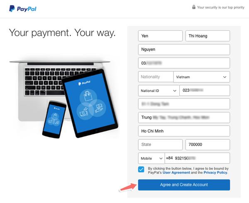249x203 pixels.
Task: Open the User Agreement link
Action: 176,173
